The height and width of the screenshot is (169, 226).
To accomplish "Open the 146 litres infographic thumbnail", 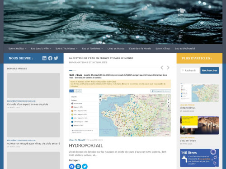I will pyautogui.click(x=199, y=158).
